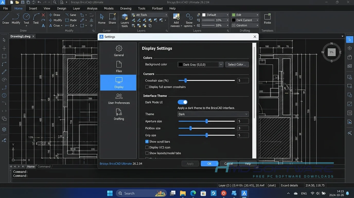
Task: Switch to the Analyss ribbon tab
Action: (x=92, y=8)
